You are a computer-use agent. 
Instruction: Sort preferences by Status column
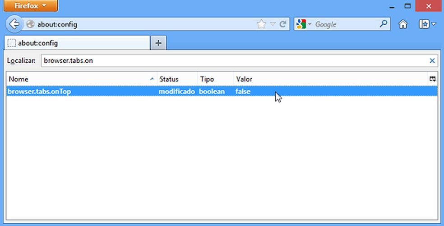(x=177, y=79)
